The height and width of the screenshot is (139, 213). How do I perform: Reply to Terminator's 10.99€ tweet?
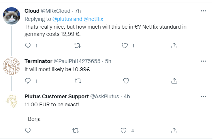point(28,81)
